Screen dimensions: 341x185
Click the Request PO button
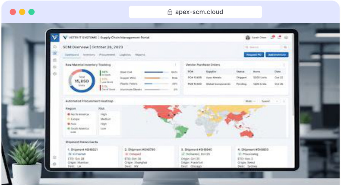pos(254,55)
